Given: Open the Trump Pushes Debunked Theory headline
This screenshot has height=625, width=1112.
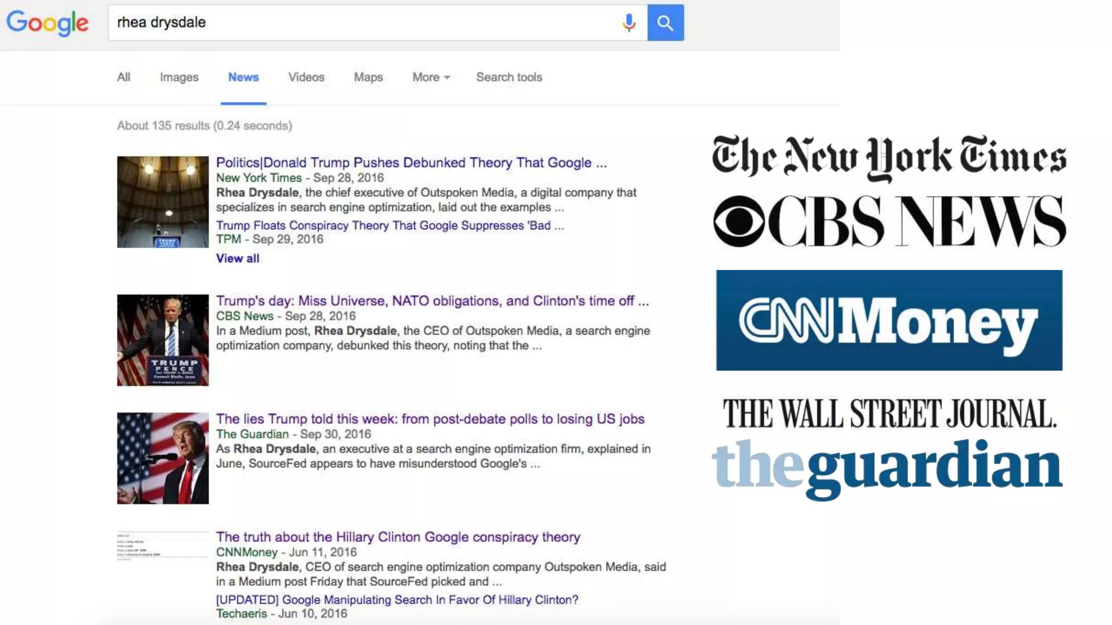Looking at the screenshot, I should click(x=411, y=162).
